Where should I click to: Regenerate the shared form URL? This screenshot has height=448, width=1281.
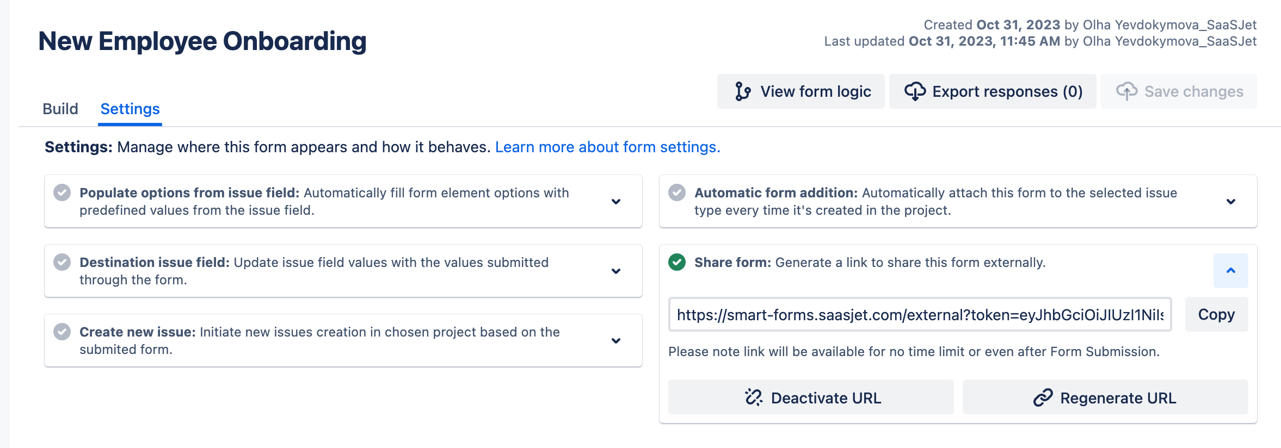pos(1105,397)
